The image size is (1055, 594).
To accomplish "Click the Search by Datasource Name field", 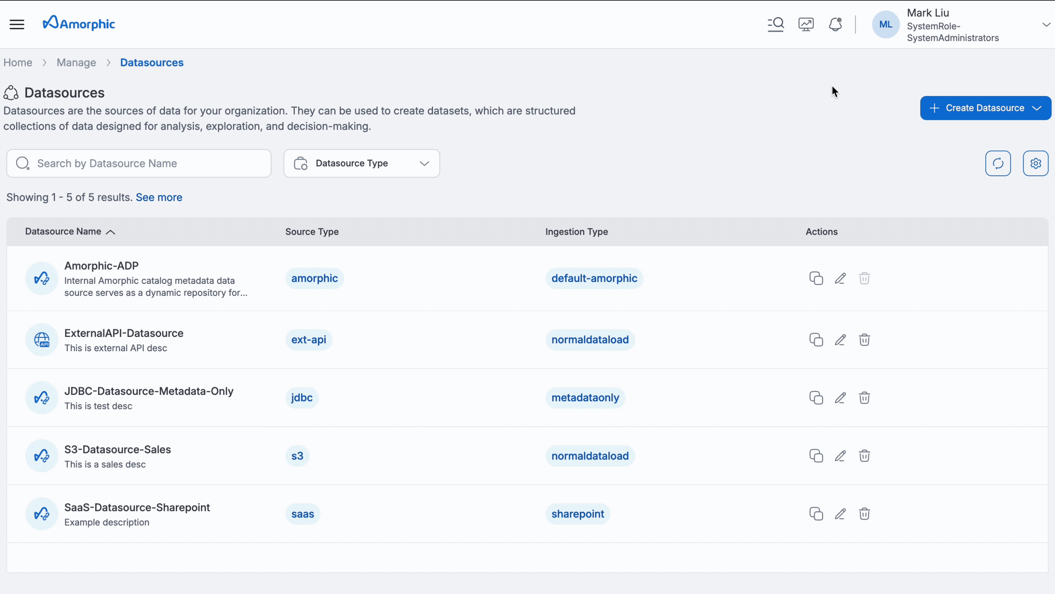I will [x=138, y=163].
